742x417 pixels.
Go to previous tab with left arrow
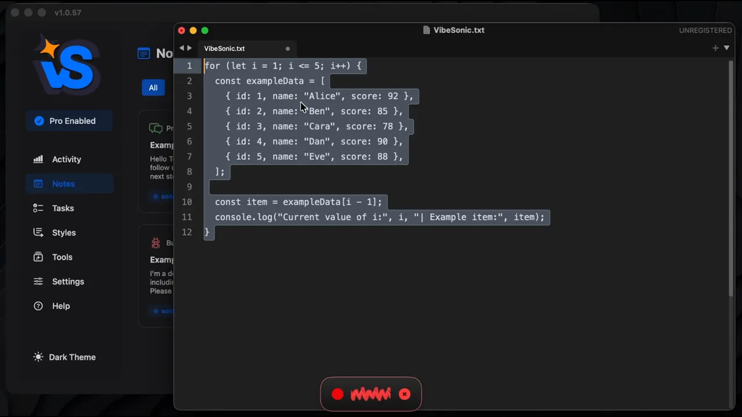point(181,48)
